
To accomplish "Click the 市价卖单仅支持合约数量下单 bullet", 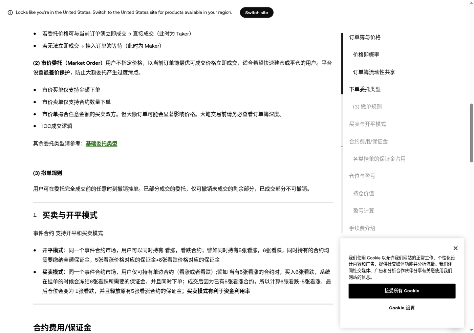I will (x=77, y=102).
